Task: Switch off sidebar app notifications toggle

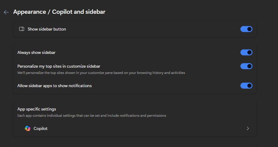Action: pyautogui.click(x=246, y=86)
